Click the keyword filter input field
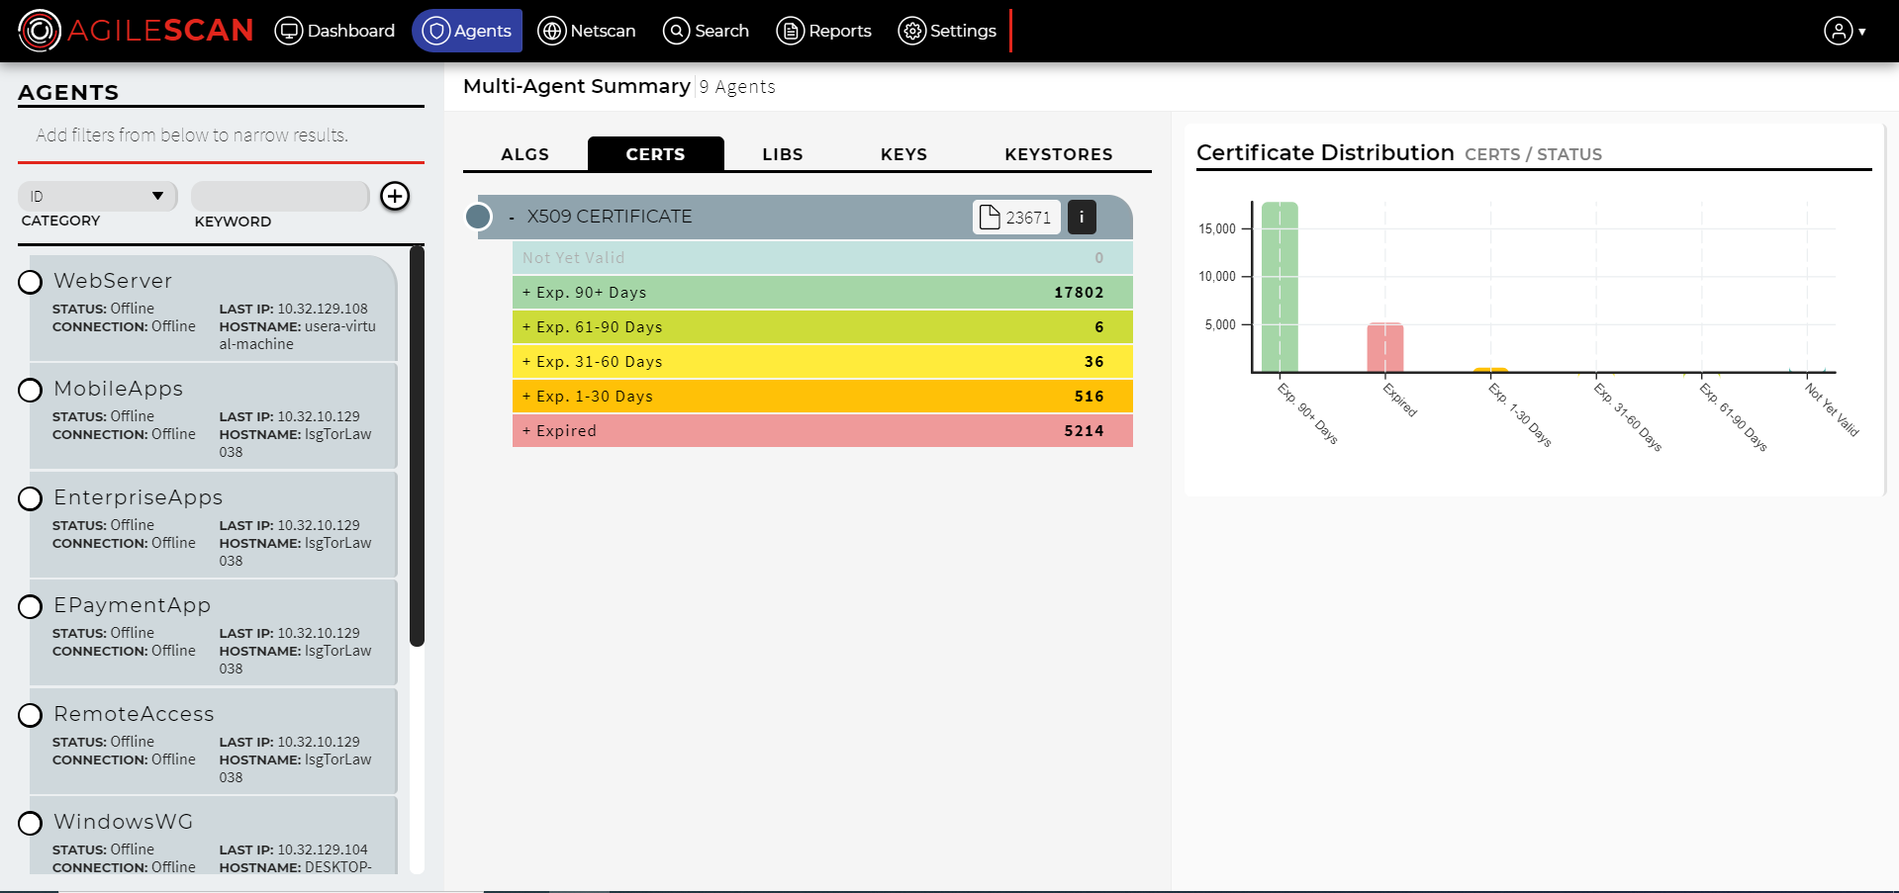 coord(280,196)
